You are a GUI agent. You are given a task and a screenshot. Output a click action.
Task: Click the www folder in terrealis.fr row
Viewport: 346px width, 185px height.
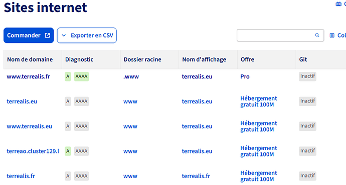pyautogui.click(x=130, y=176)
